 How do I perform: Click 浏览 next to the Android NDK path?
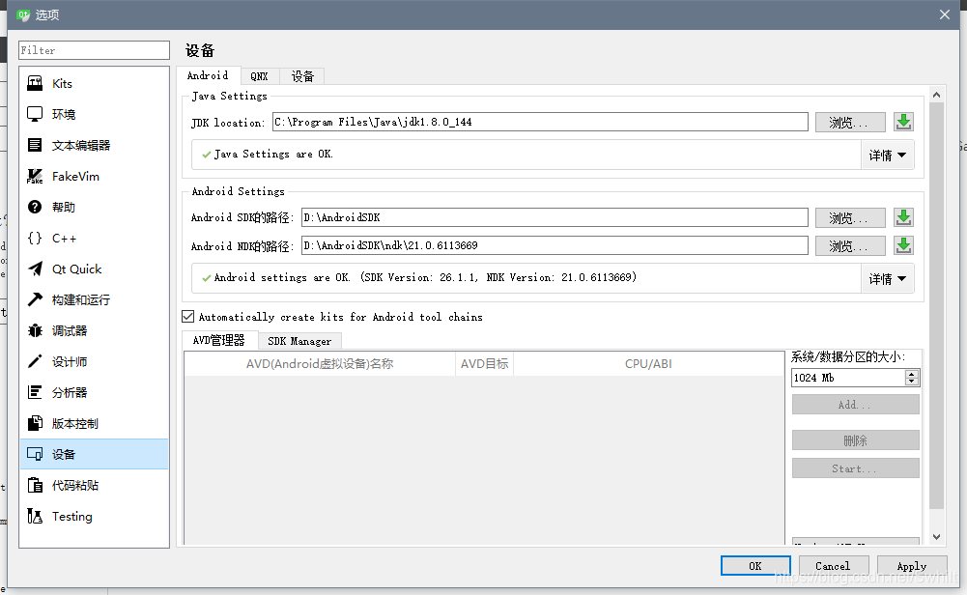(849, 244)
